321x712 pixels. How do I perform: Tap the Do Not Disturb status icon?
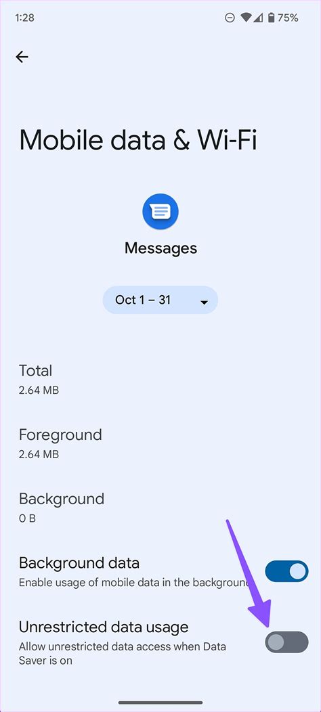click(x=230, y=18)
